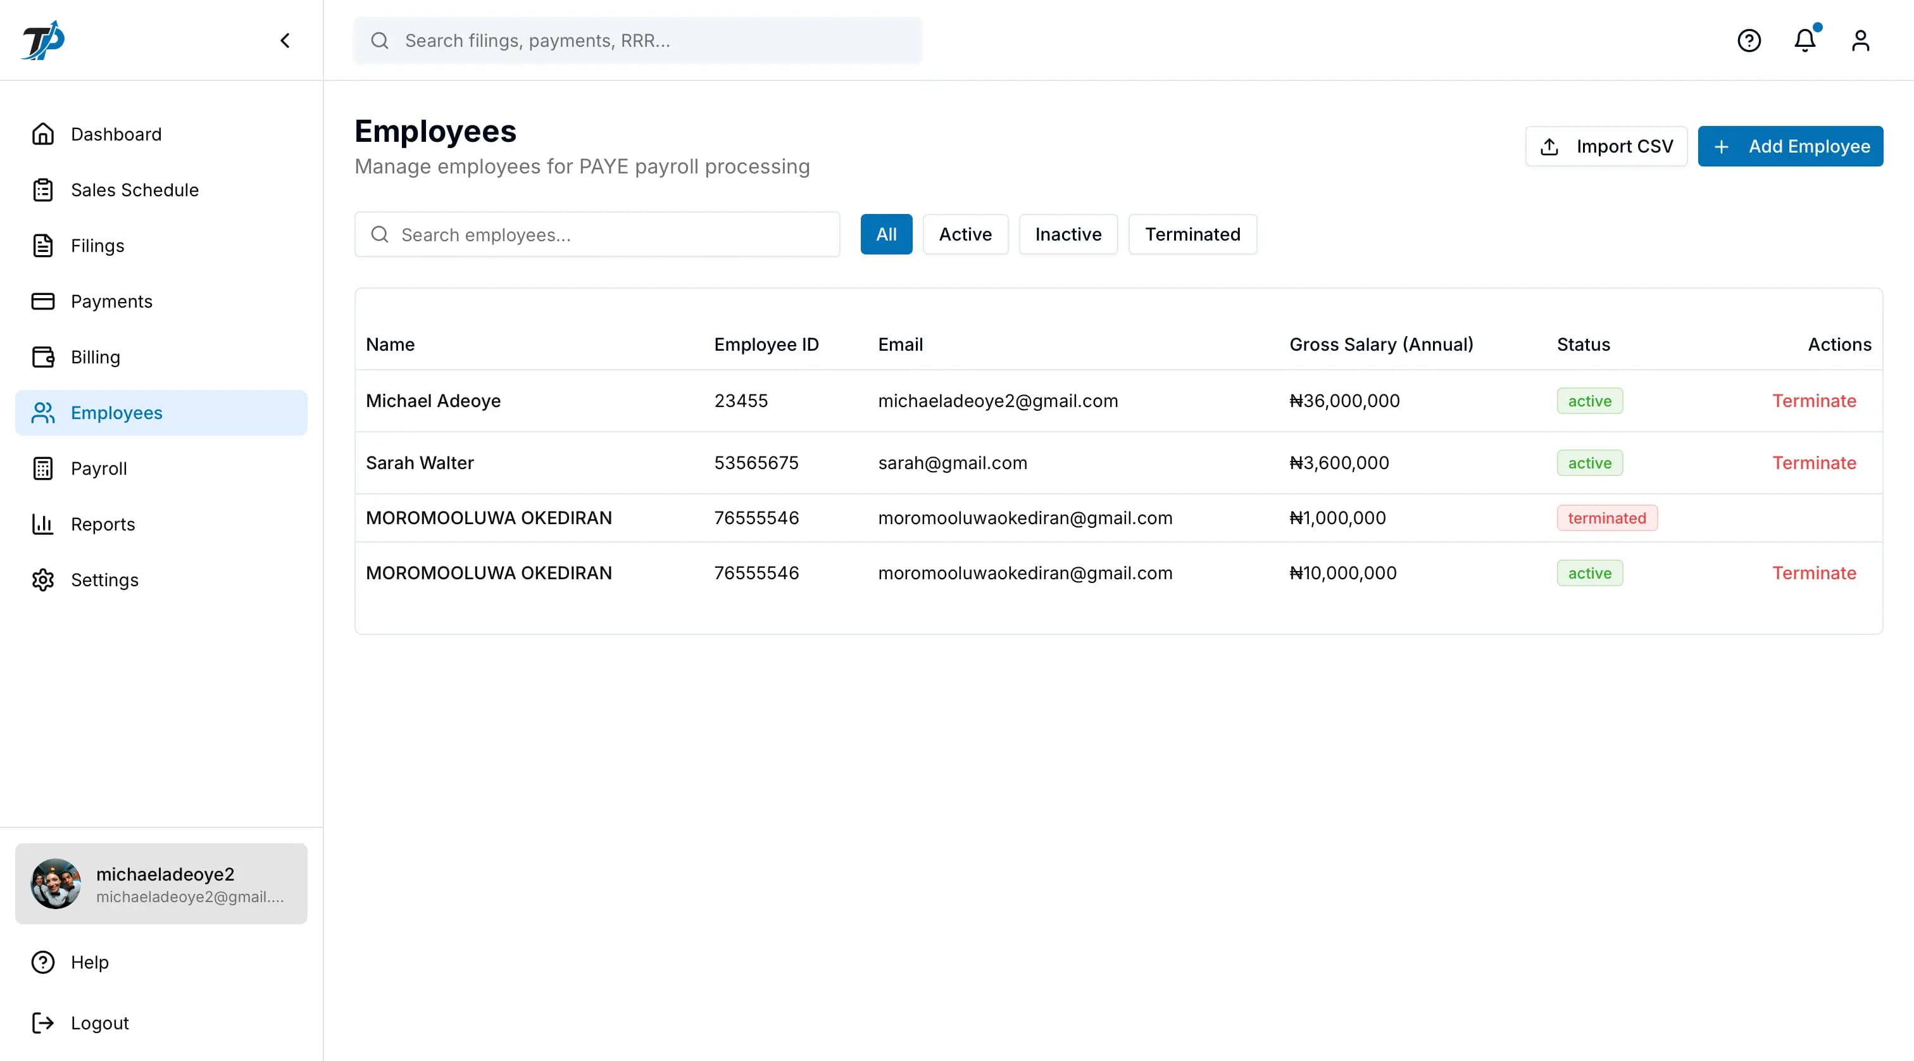Focus the Search filings, payments, RRR field
This screenshot has width=1914, height=1061.
(x=638, y=40)
